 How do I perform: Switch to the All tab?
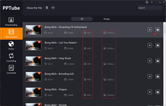pos(82,19)
